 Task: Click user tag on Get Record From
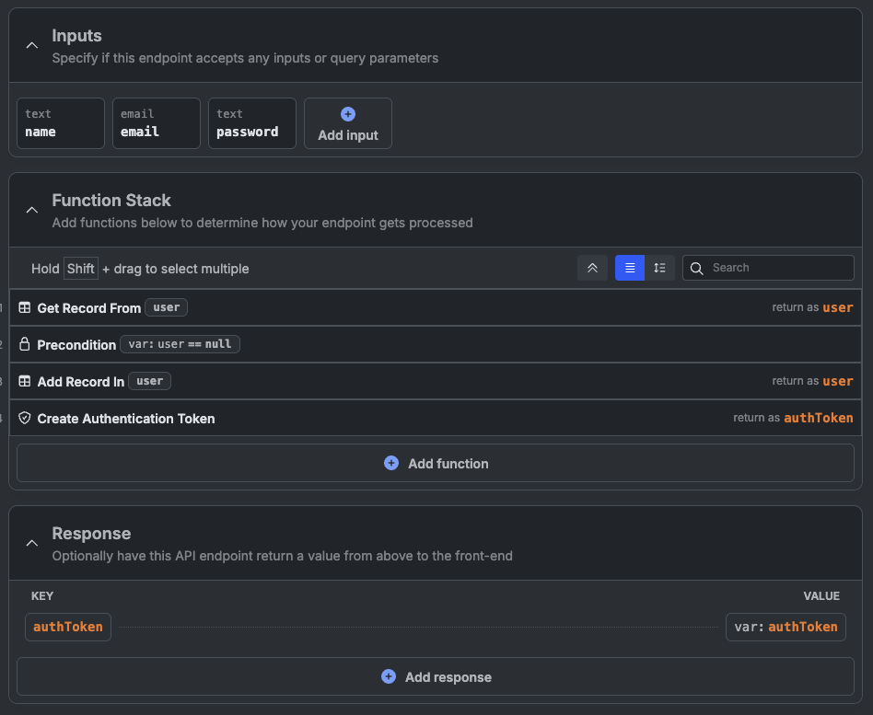167,307
